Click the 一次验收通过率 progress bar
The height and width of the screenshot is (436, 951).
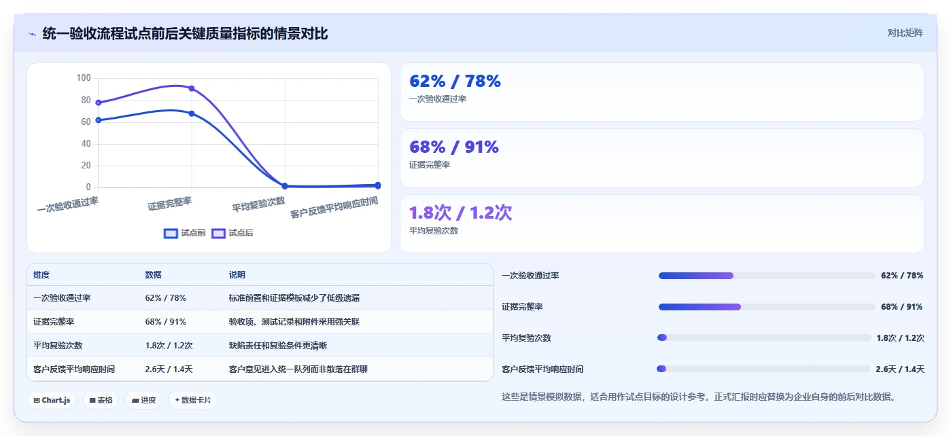[767, 276]
